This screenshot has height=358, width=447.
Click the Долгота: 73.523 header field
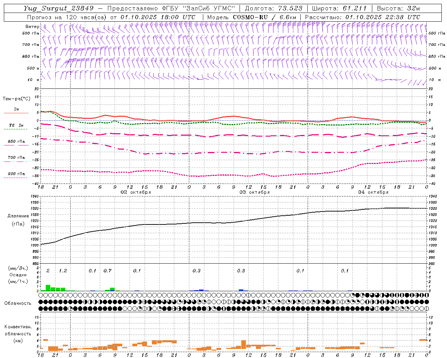click(x=273, y=8)
